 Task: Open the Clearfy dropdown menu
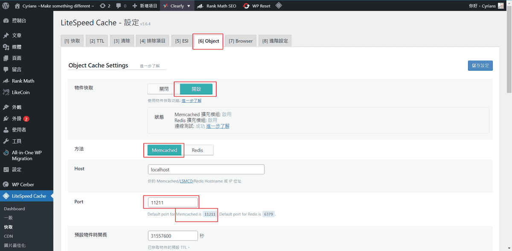[x=177, y=6]
